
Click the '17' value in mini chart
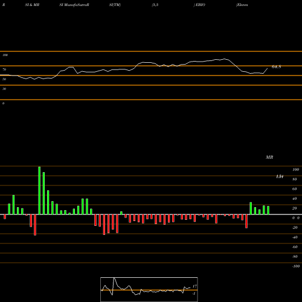pos(194,286)
